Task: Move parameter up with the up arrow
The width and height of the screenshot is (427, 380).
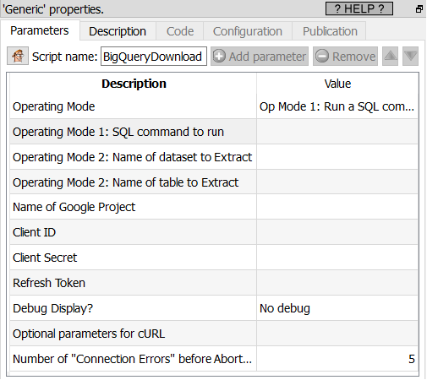Action: pyautogui.click(x=390, y=56)
